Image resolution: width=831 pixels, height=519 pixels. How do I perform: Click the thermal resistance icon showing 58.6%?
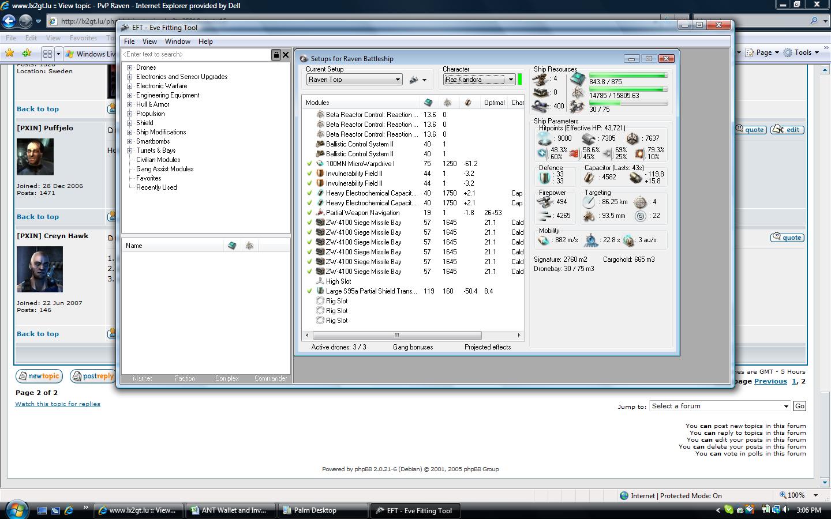pos(574,153)
